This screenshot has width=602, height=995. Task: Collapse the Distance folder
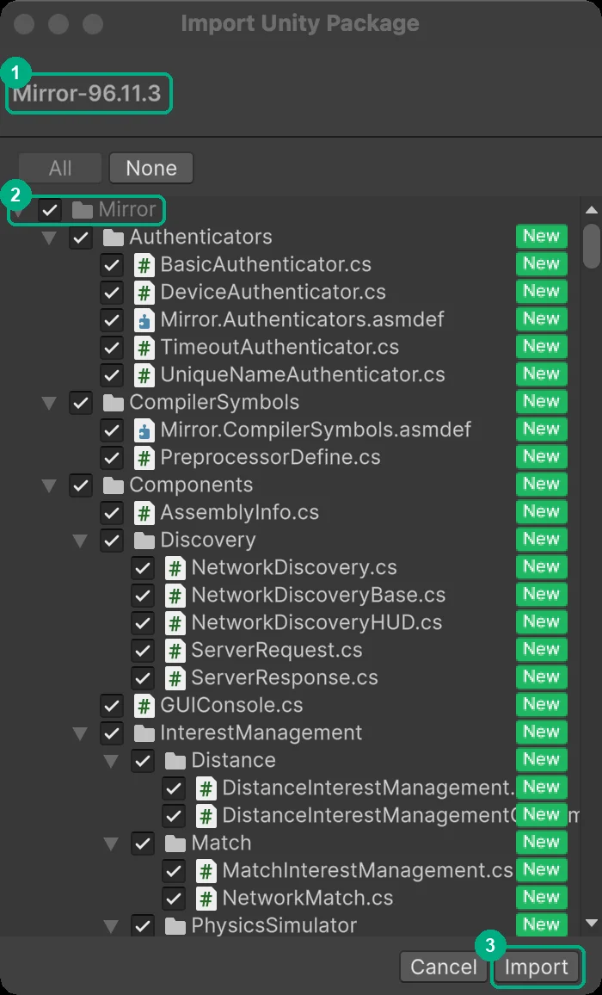112,762
